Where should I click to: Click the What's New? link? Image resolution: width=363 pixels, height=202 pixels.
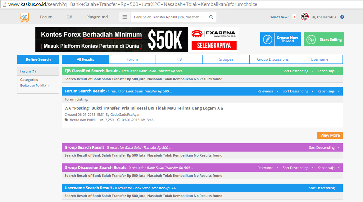point(279,17)
